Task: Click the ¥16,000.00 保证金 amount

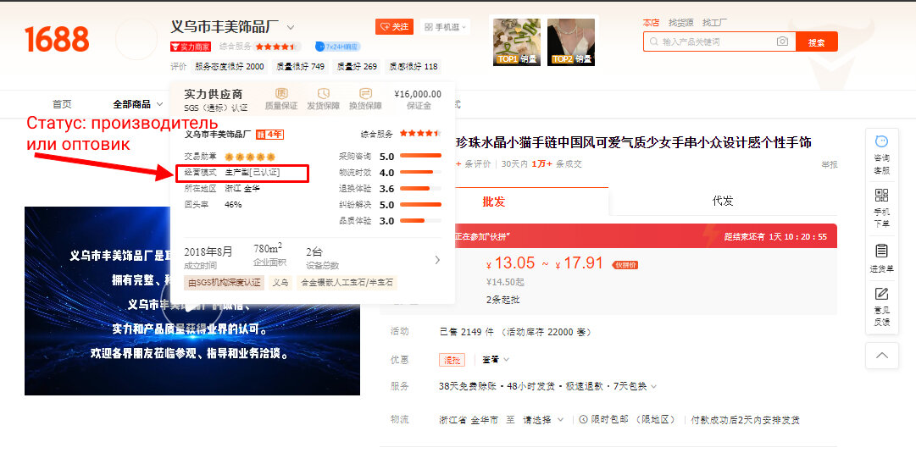Action: (x=419, y=94)
